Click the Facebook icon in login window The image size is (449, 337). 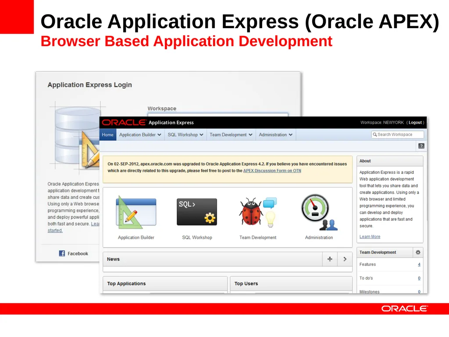tap(62, 253)
